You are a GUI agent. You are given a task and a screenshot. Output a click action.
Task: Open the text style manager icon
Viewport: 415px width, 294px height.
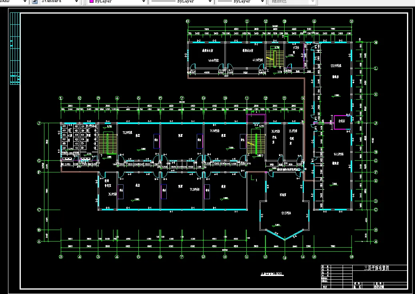coord(35,2)
